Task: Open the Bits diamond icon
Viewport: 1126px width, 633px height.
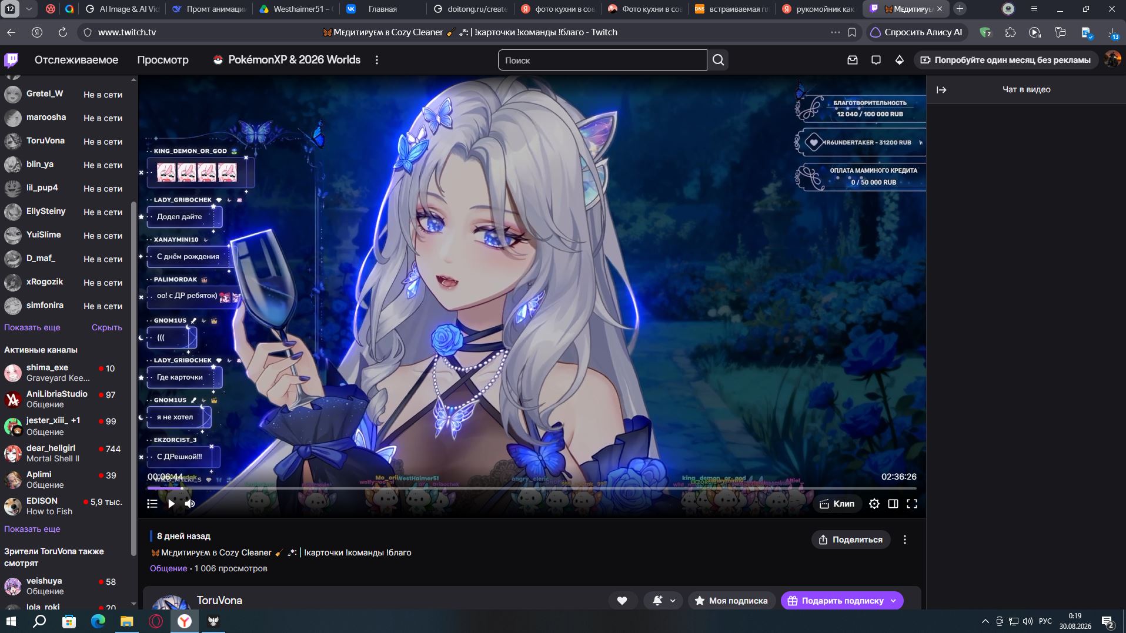Action: click(899, 60)
